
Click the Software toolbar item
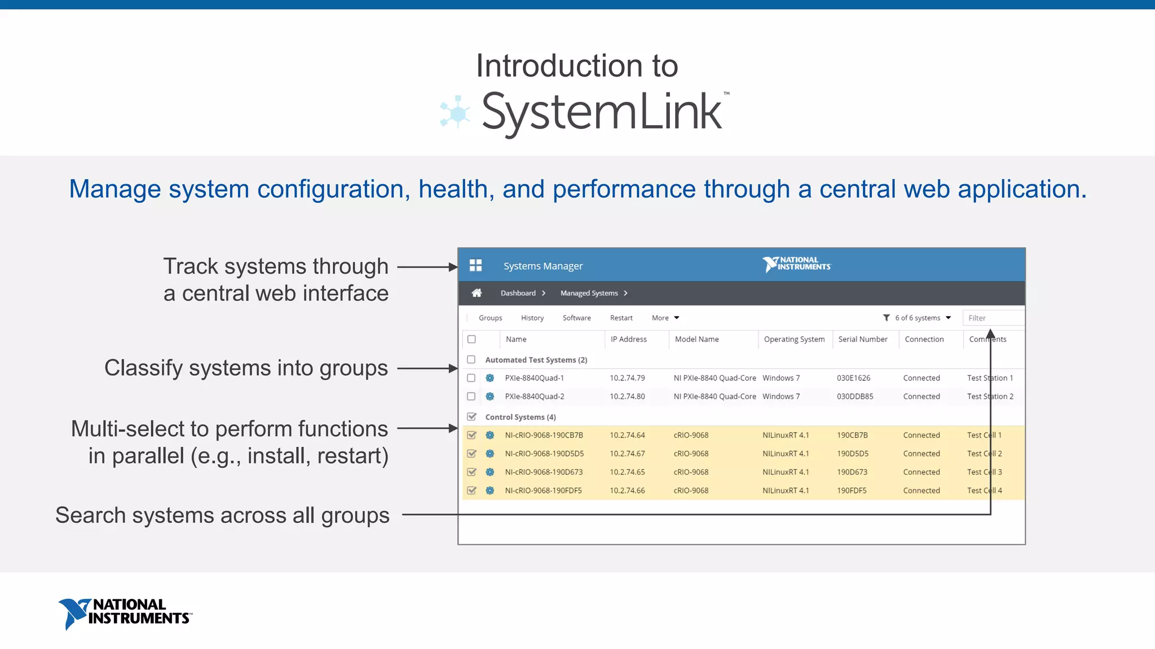pyautogui.click(x=577, y=318)
